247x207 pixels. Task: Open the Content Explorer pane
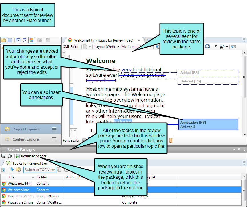(x=31, y=139)
